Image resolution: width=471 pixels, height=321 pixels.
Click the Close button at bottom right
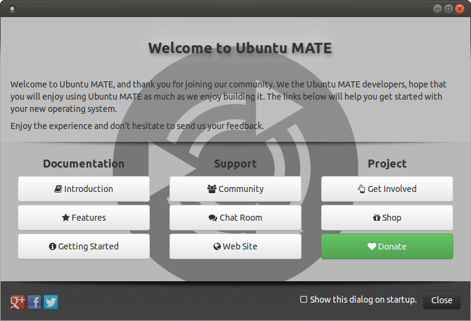coord(442,300)
